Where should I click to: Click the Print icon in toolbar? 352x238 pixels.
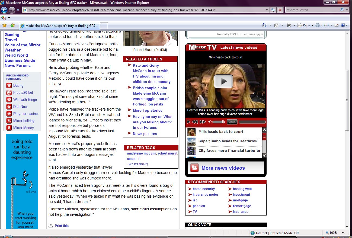(289, 25)
